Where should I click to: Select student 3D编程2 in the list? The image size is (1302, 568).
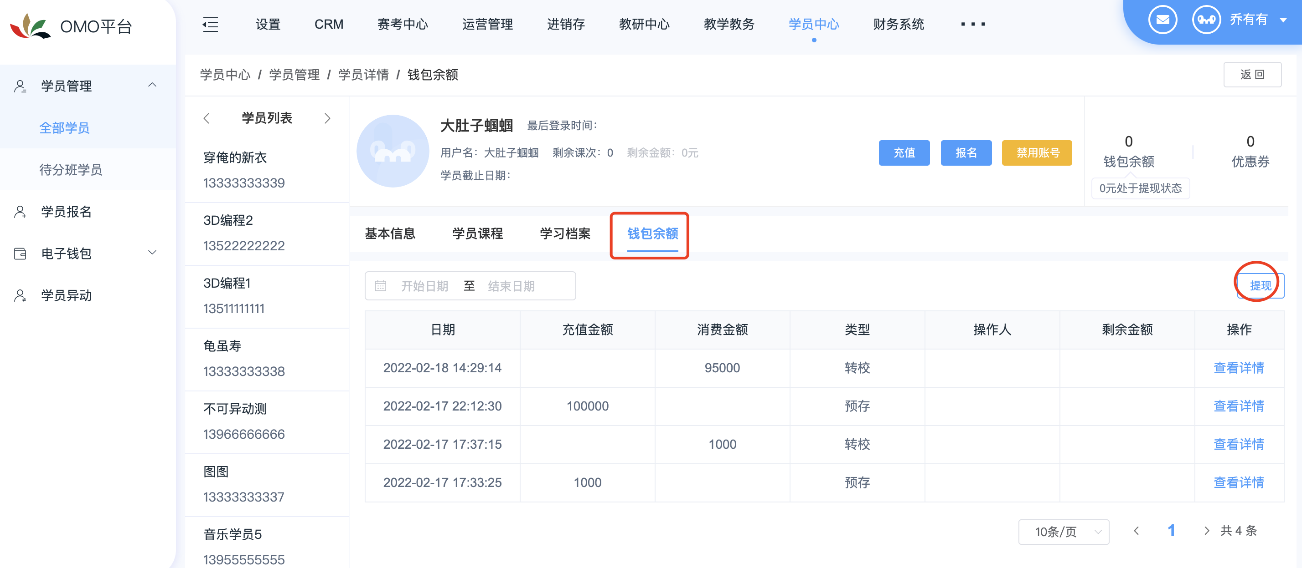pos(267,233)
